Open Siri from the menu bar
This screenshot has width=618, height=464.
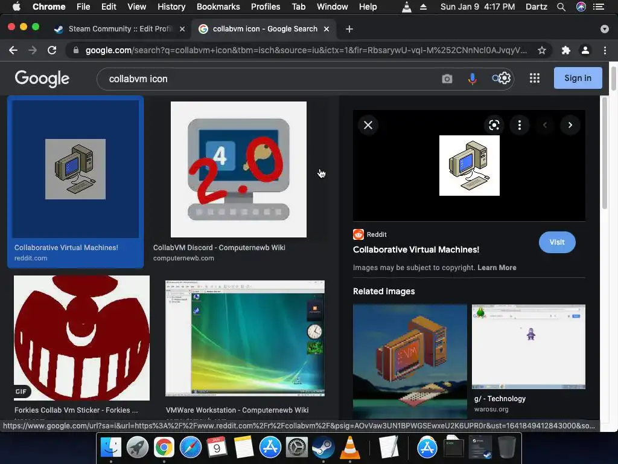coord(581,7)
